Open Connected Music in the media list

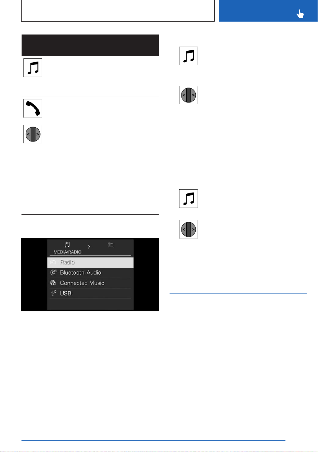point(90,283)
